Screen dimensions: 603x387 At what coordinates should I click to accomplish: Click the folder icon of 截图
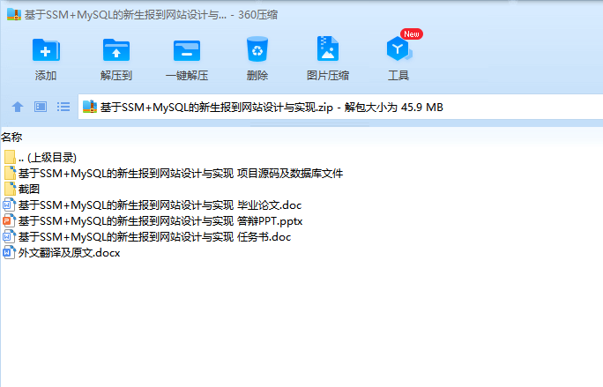pos(10,189)
